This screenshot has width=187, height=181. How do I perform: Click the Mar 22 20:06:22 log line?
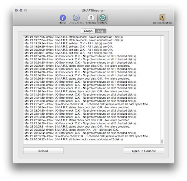(74, 139)
